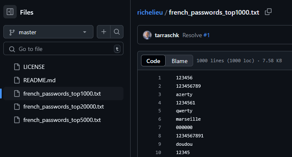The image size is (292, 157).
Task: Click the LICENSE file icon
Action: 17,67
